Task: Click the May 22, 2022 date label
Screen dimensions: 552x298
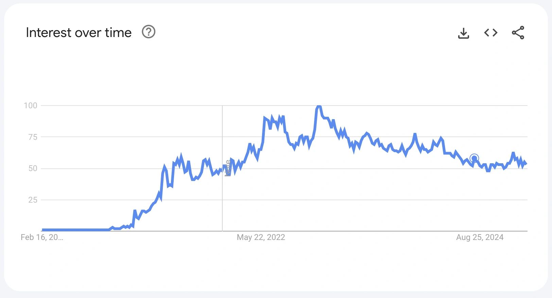Action: pos(261,237)
